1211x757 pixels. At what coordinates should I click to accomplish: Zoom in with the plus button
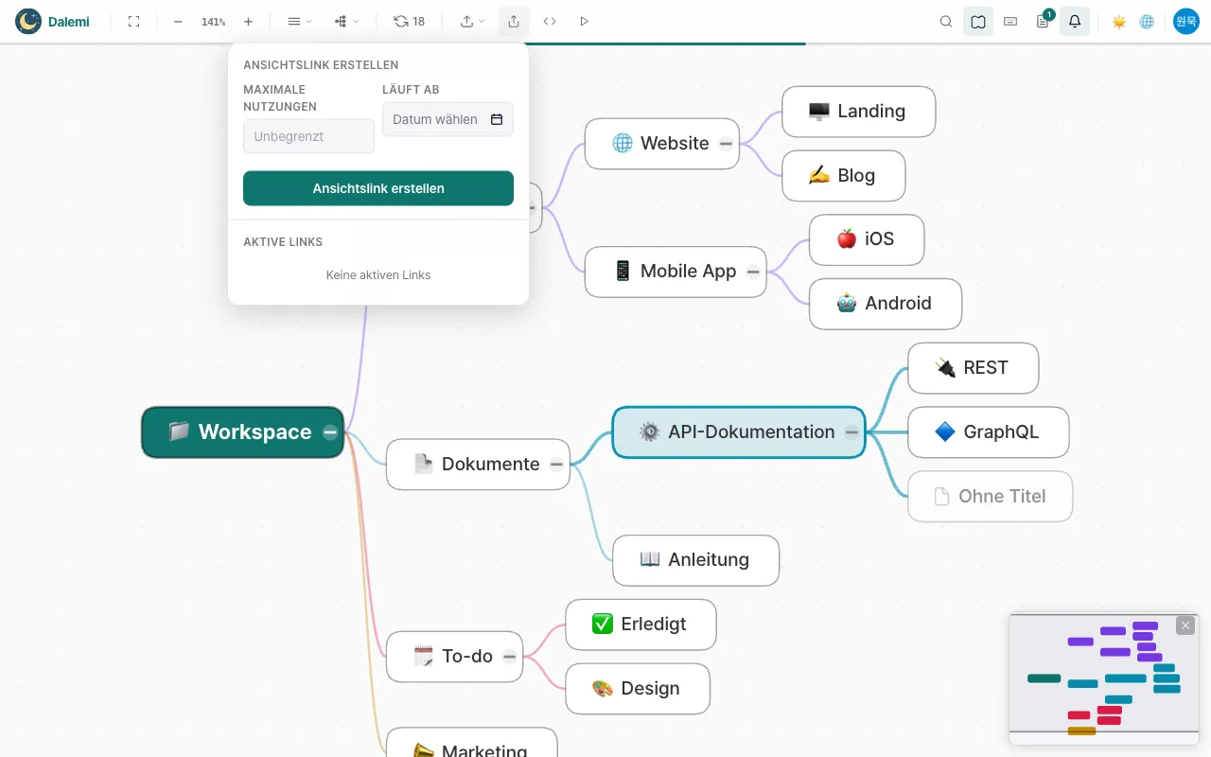point(248,21)
